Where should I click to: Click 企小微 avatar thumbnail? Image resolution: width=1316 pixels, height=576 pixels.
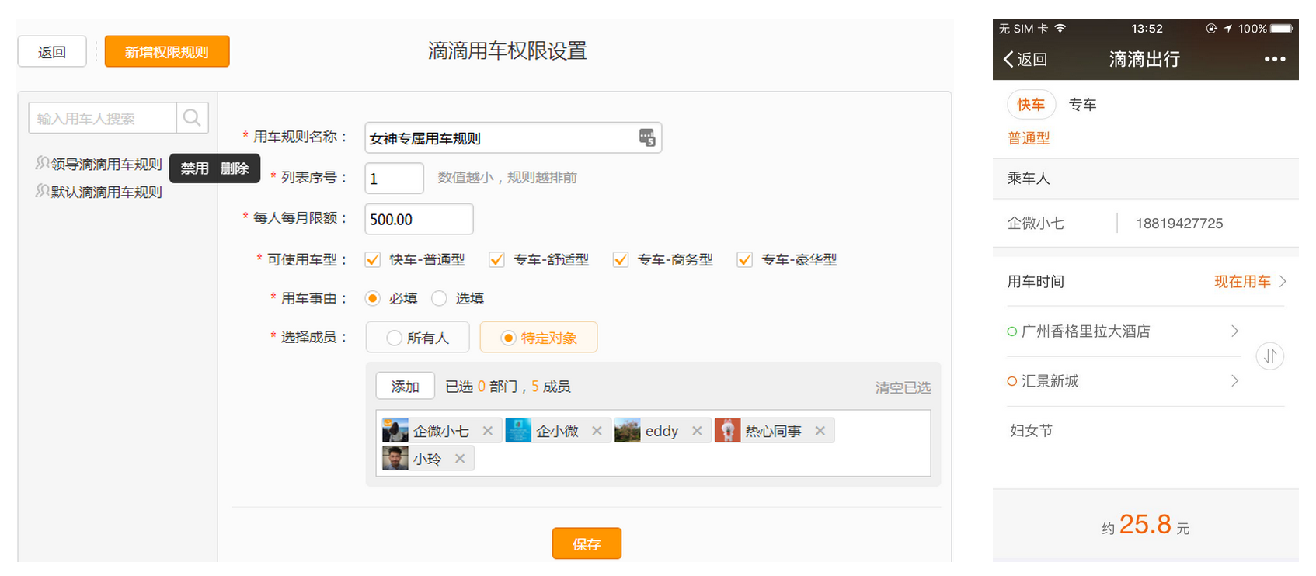tap(518, 431)
